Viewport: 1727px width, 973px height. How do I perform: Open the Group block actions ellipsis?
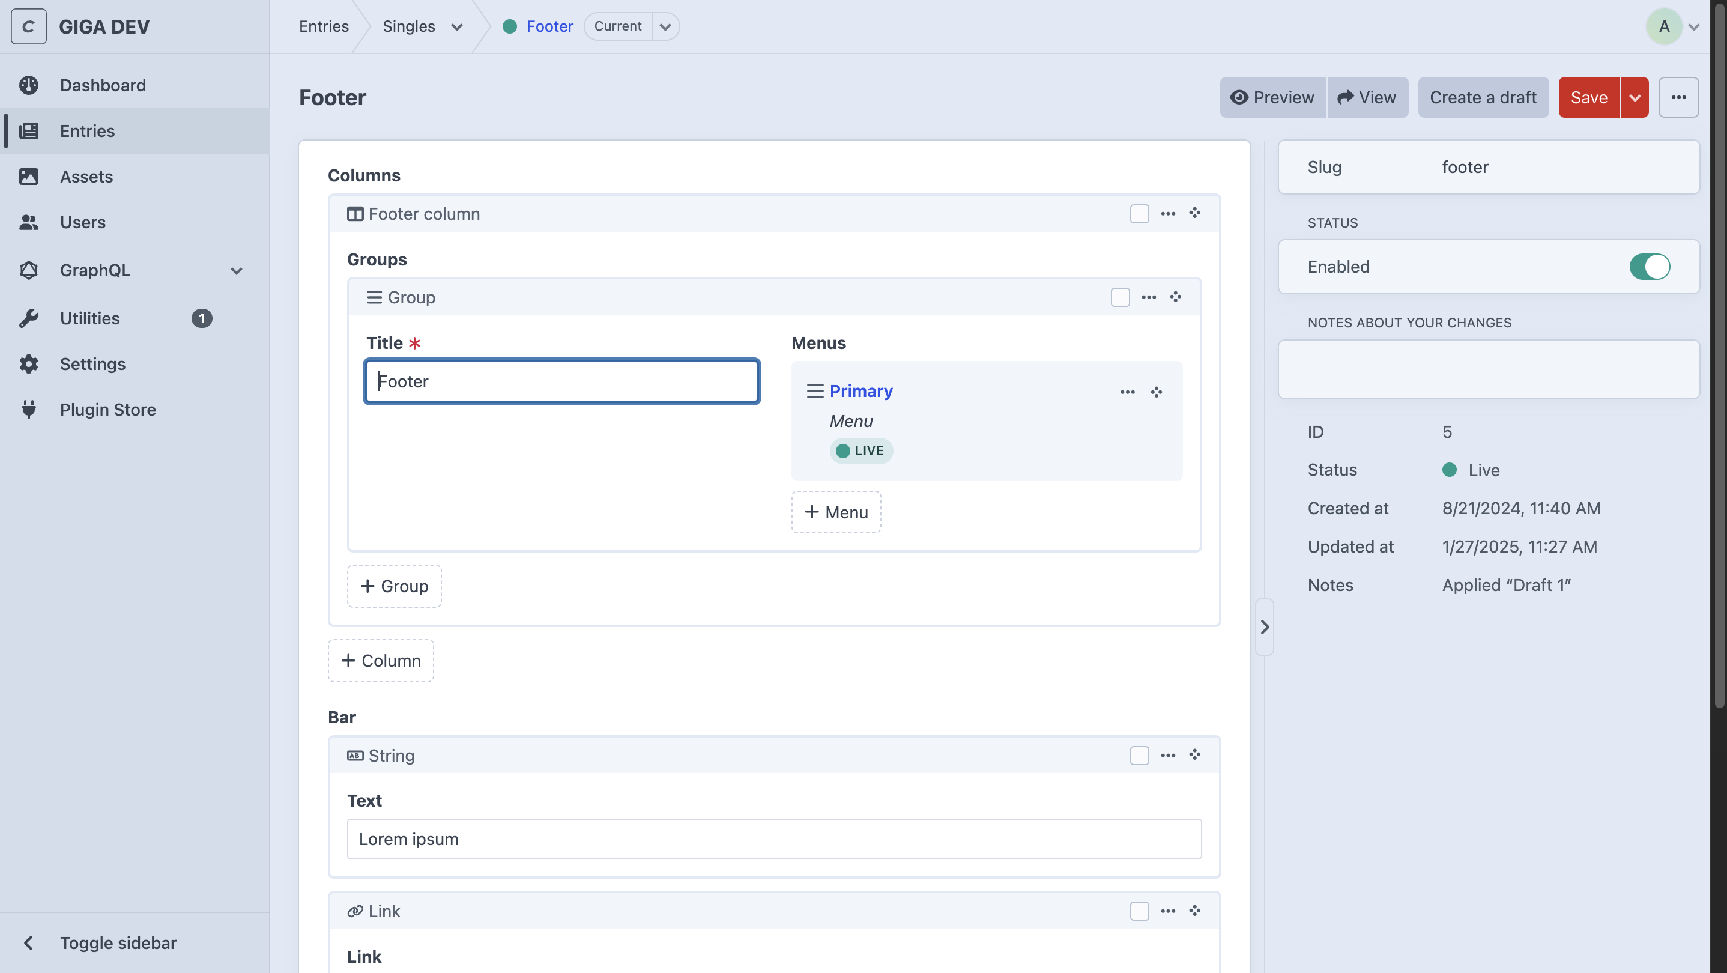click(x=1148, y=297)
